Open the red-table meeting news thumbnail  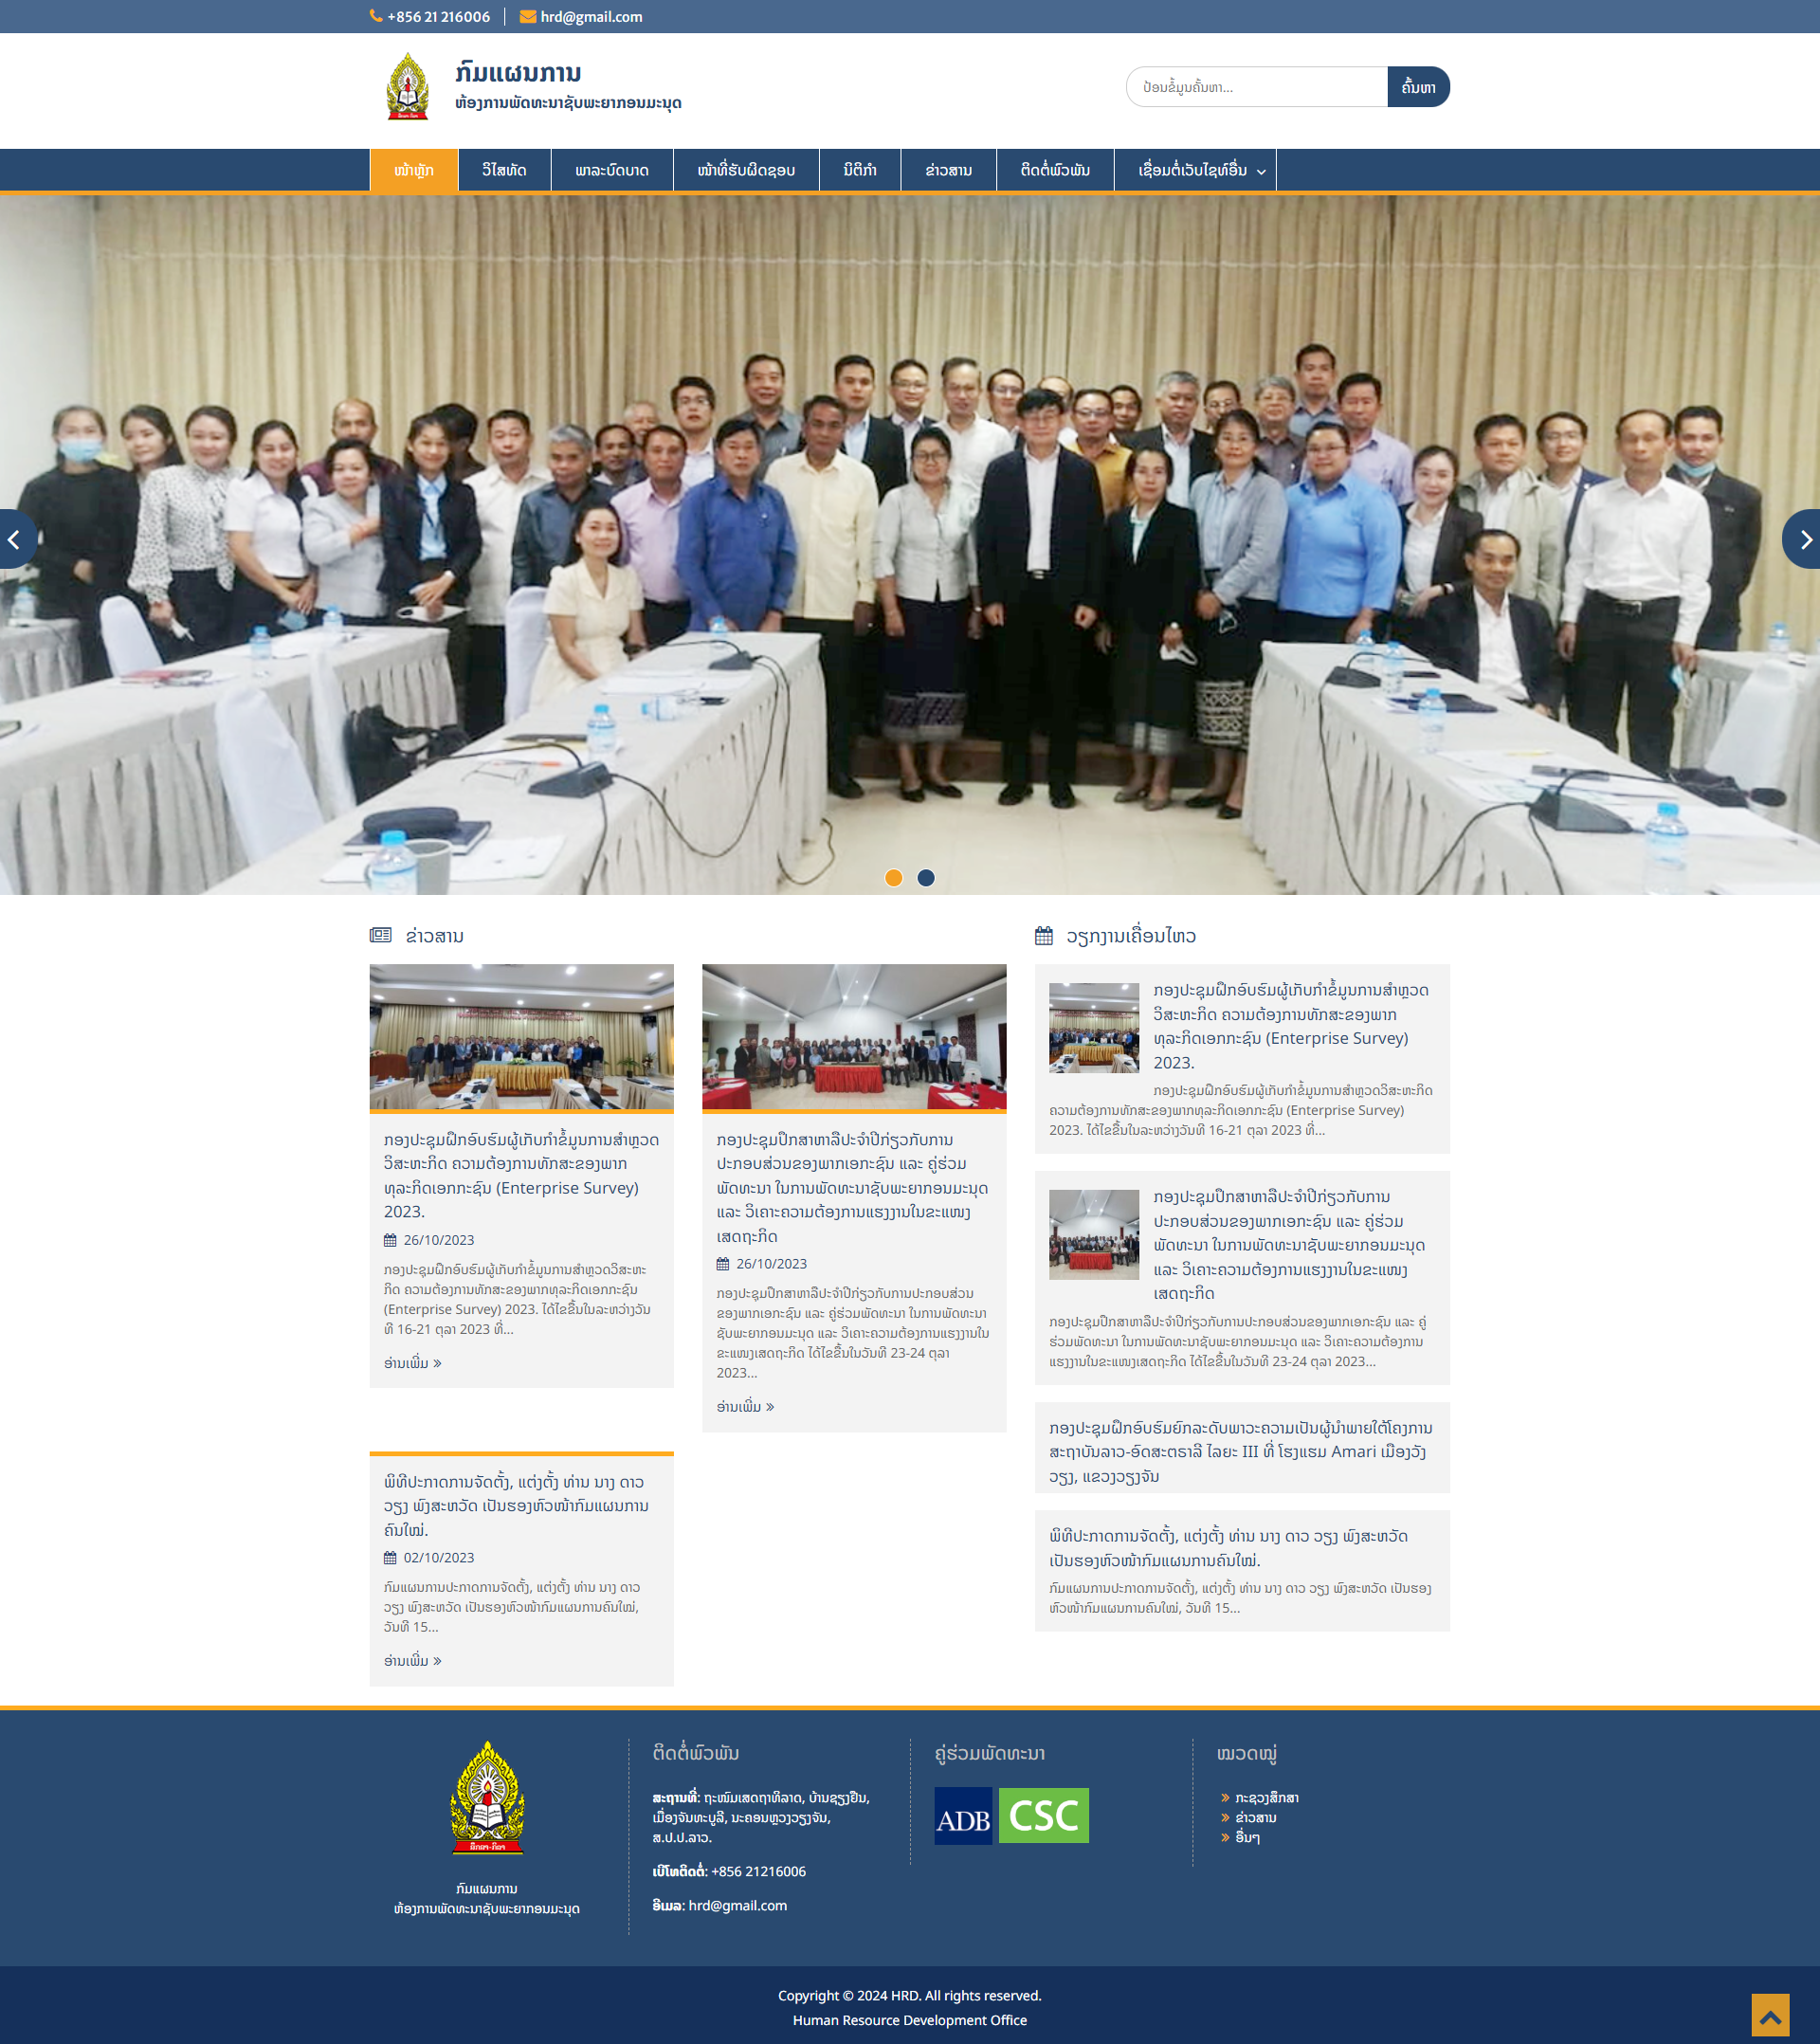(x=853, y=1036)
